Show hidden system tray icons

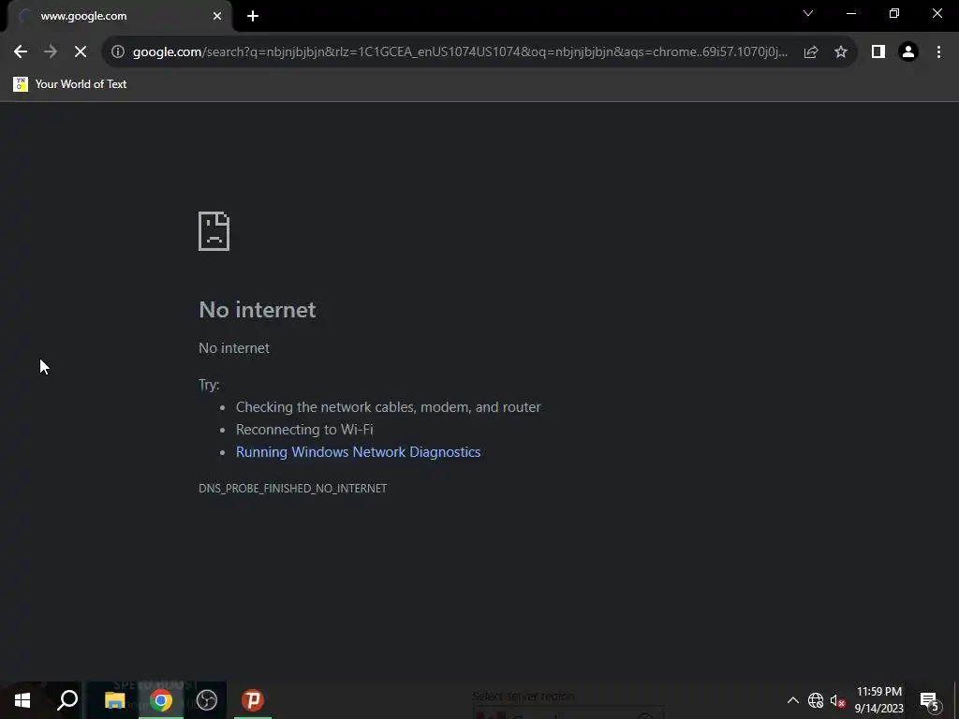[792, 700]
